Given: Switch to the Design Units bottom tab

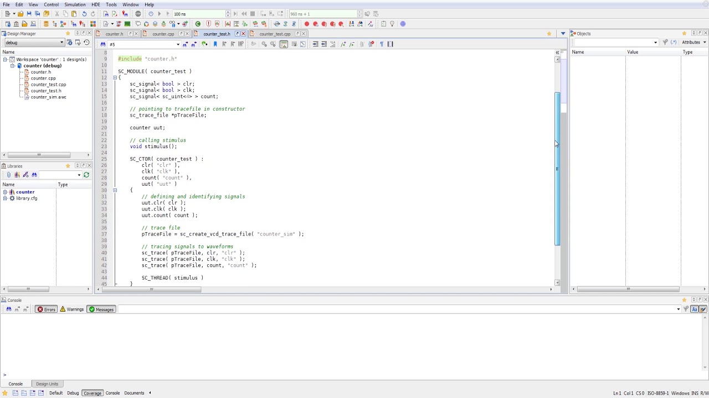Looking at the screenshot, I should [x=47, y=384].
